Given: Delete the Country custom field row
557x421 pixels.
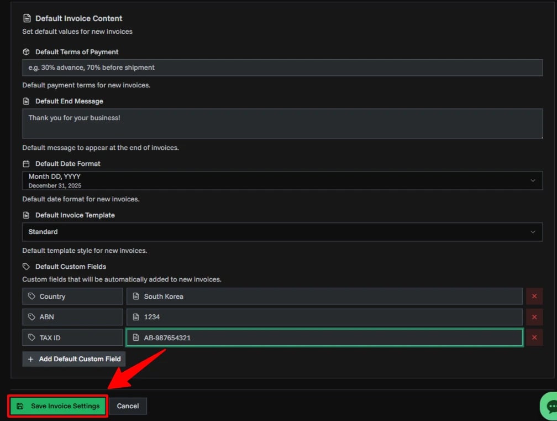Looking at the screenshot, I should 534,296.
